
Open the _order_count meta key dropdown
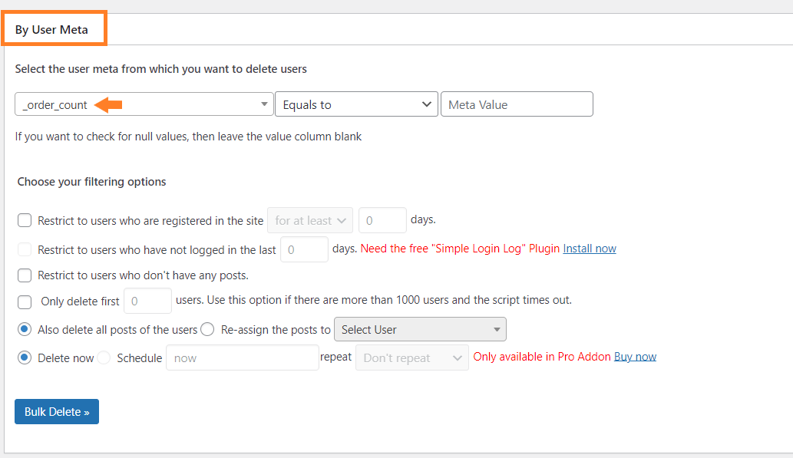[x=144, y=104]
